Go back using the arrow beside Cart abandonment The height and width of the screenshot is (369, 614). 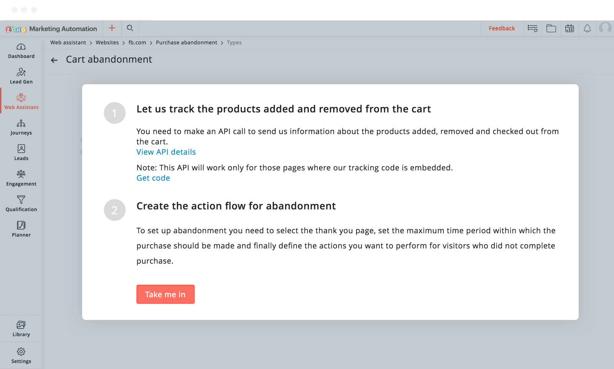54,60
